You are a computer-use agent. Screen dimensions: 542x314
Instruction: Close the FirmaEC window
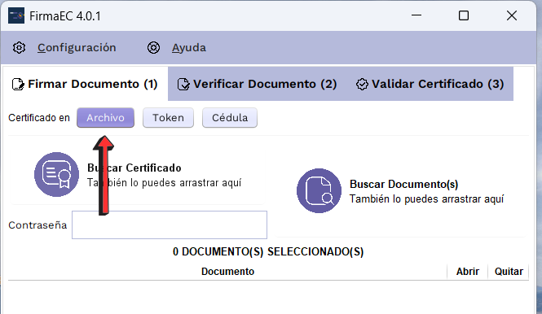pos(512,15)
